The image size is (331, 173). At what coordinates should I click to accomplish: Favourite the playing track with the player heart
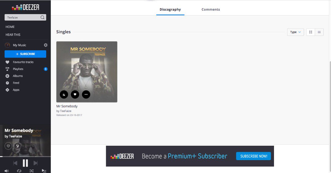pyautogui.click(x=8, y=146)
